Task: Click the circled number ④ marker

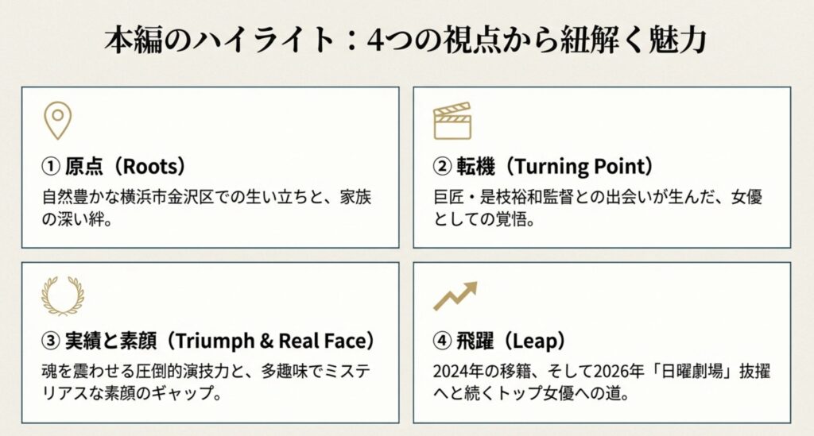Action: (442, 341)
